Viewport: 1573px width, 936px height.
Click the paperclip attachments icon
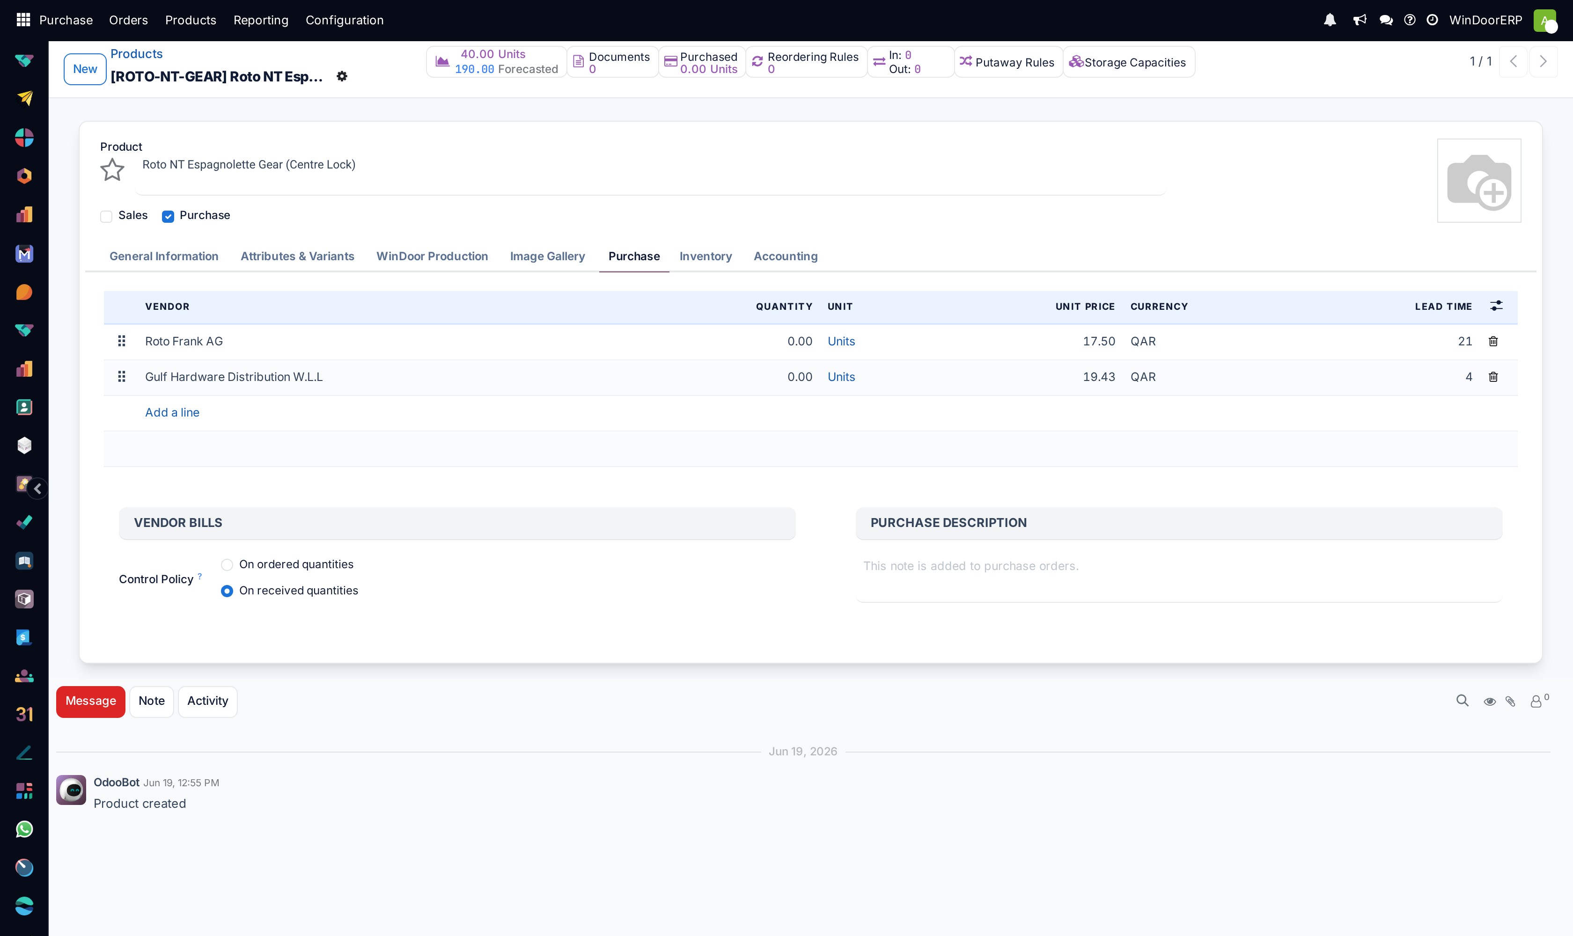(1511, 702)
